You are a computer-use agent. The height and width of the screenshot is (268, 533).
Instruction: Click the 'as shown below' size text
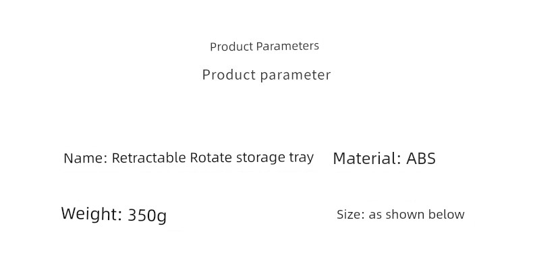(x=416, y=214)
